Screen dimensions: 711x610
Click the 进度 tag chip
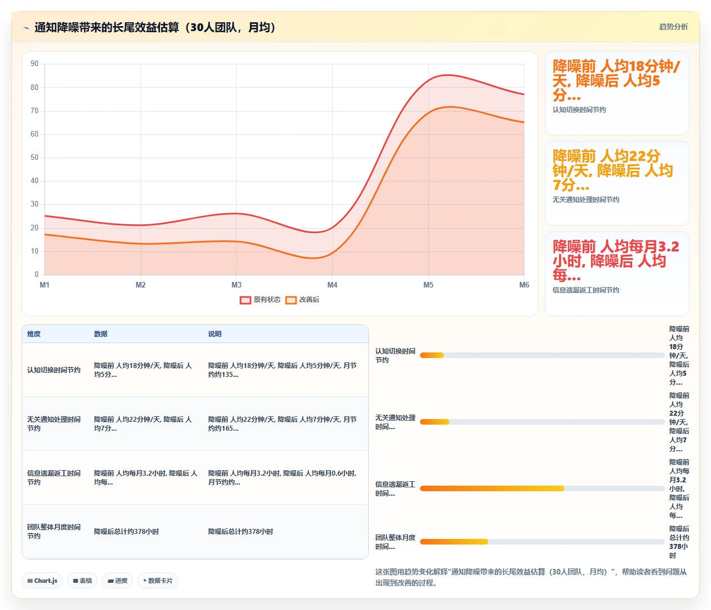pyautogui.click(x=117, y=581)
